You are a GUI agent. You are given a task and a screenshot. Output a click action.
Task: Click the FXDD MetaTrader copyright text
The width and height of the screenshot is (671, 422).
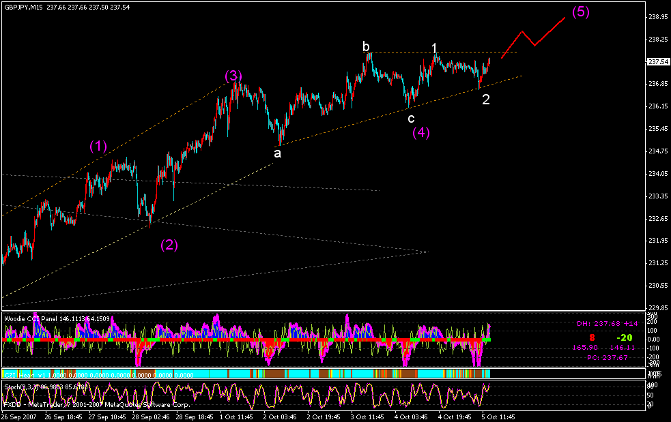tap(97, 404)
